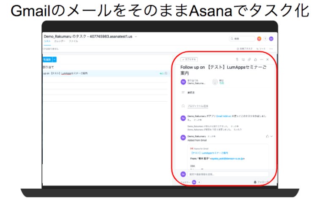Click the orange quick-add plus button
Screen dimensions: 317x200
[259, 38]
